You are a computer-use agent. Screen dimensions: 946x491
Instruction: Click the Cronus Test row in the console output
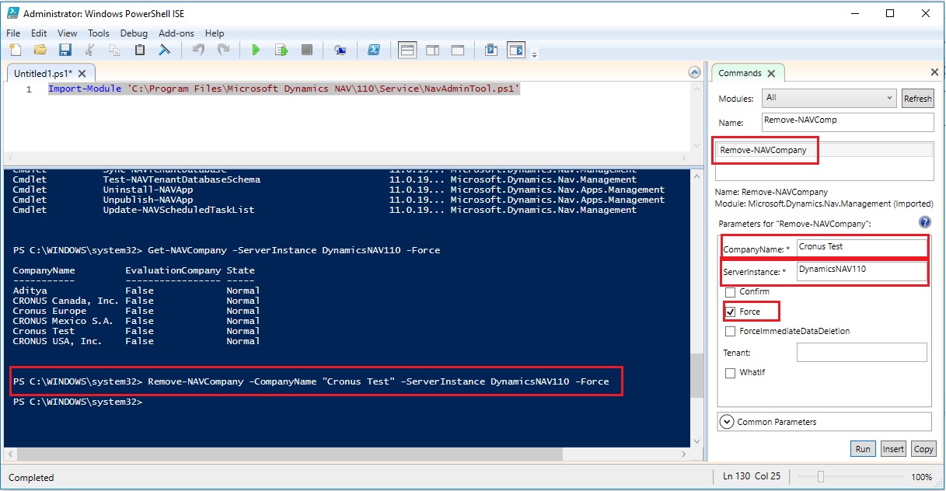pos(137,331)
